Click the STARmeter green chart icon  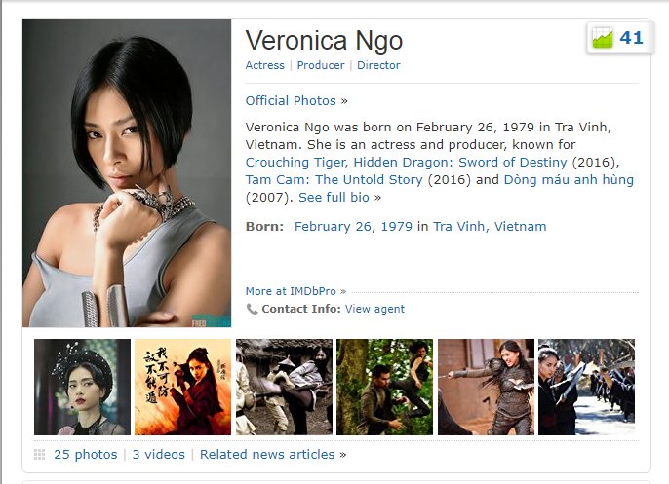click(x=604, y=39)
